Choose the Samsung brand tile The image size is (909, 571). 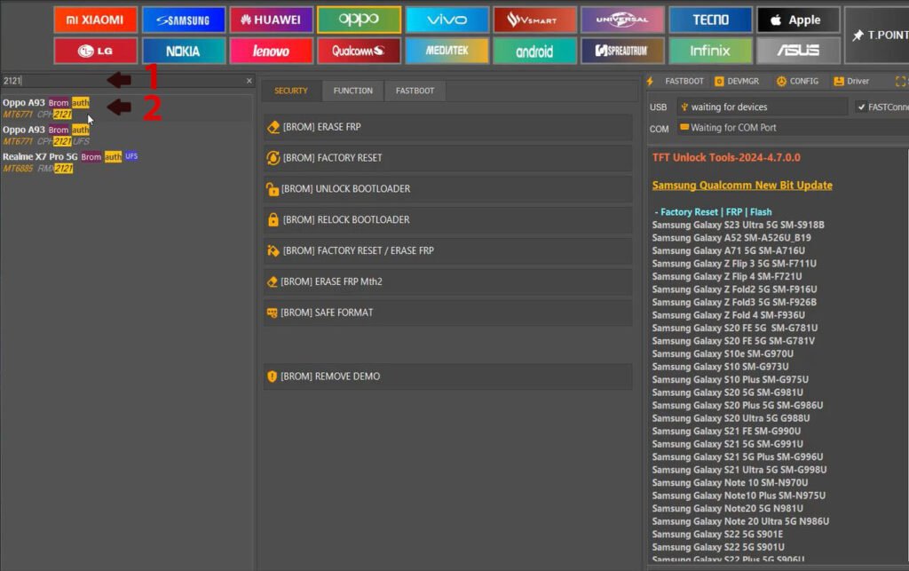[x=183, y=20]
